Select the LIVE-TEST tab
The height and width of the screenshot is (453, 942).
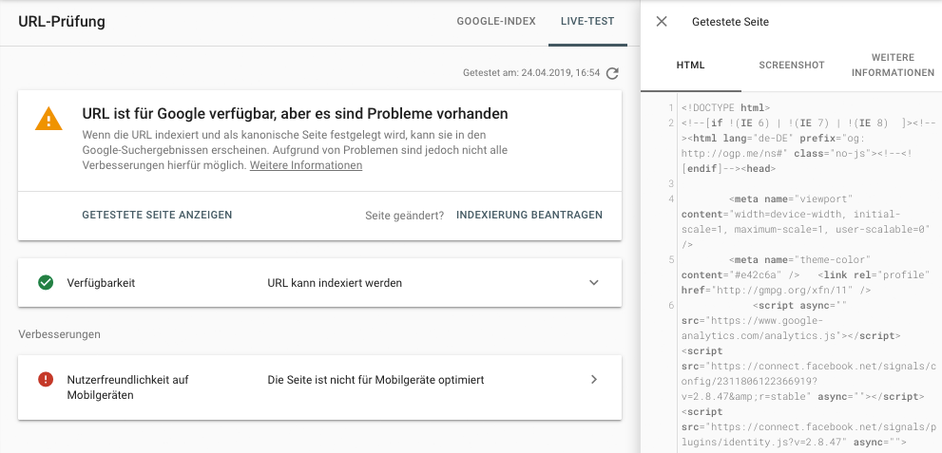tap(587, 21)
